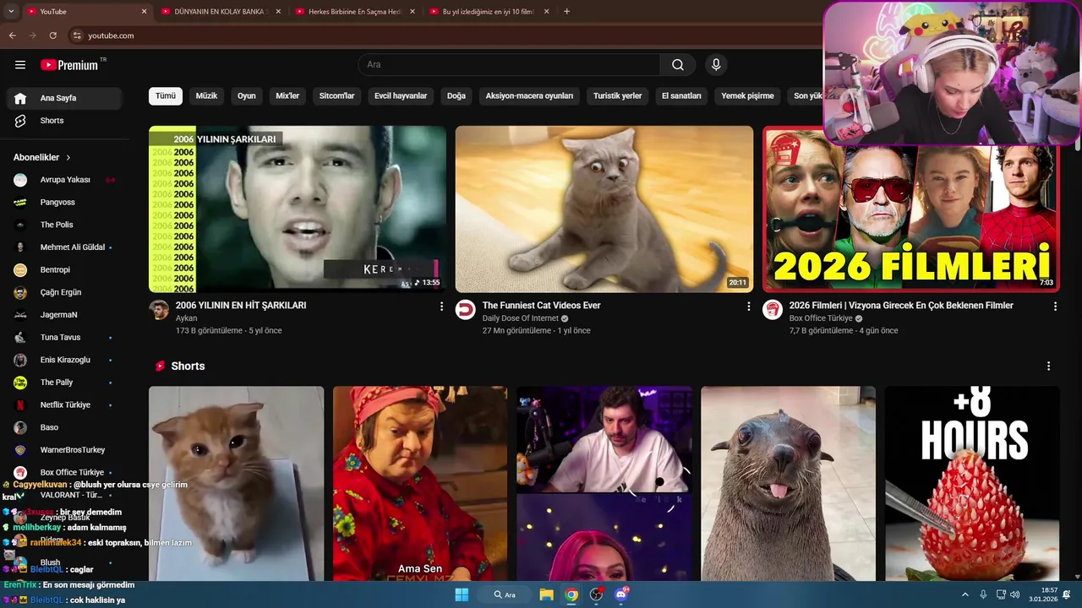Select the Mix'ler filter chip
The image size is (1082, 608).
click(287, 96)
